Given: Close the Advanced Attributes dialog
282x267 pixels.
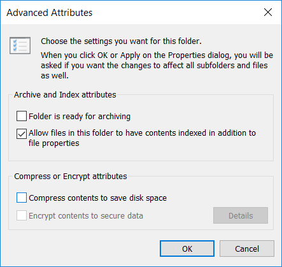Looking at the screenshot, I should [268, 12].
